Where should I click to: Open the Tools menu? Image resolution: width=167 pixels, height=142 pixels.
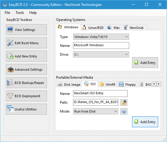pos(20,13)
